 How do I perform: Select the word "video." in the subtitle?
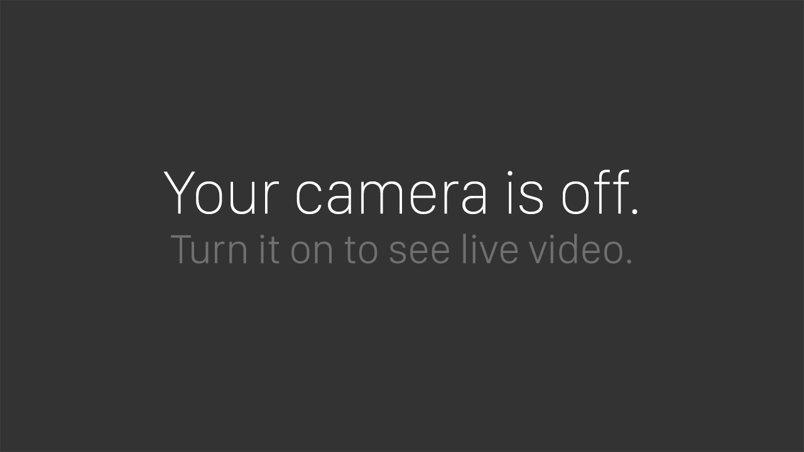tap(580, 249)
